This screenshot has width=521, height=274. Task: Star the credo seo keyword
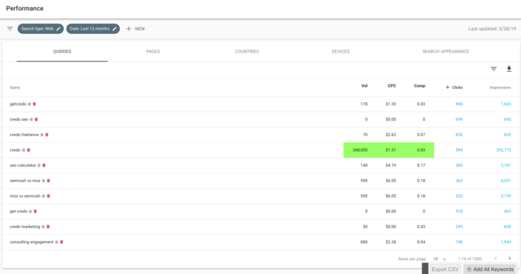click(32, 119)
